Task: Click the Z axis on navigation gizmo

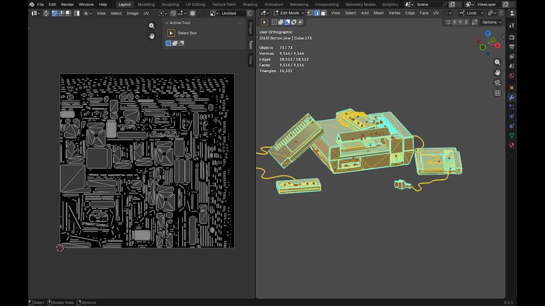Action: pyautogui.click(x=488, y=34)
